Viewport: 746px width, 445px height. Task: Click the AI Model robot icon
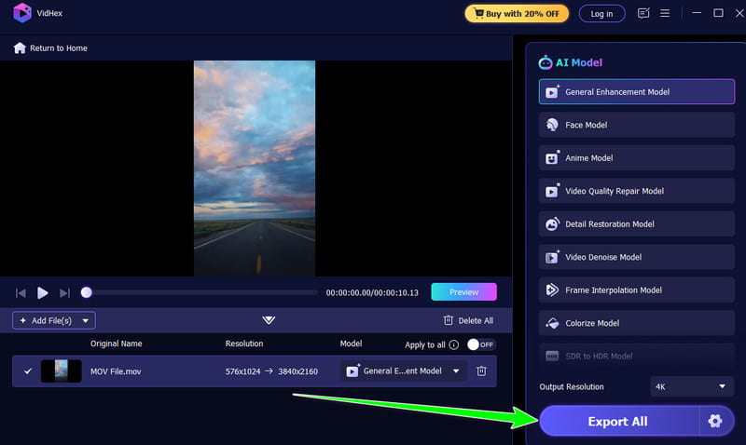click(546, 62)
